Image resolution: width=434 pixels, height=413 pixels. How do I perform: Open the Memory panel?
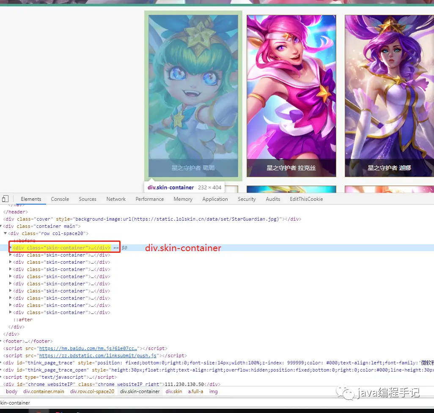coord(183,199)
